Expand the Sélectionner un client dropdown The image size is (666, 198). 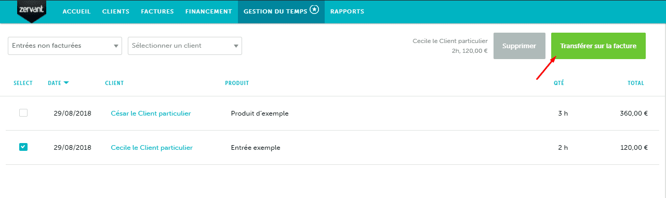[x=185, y=46]
